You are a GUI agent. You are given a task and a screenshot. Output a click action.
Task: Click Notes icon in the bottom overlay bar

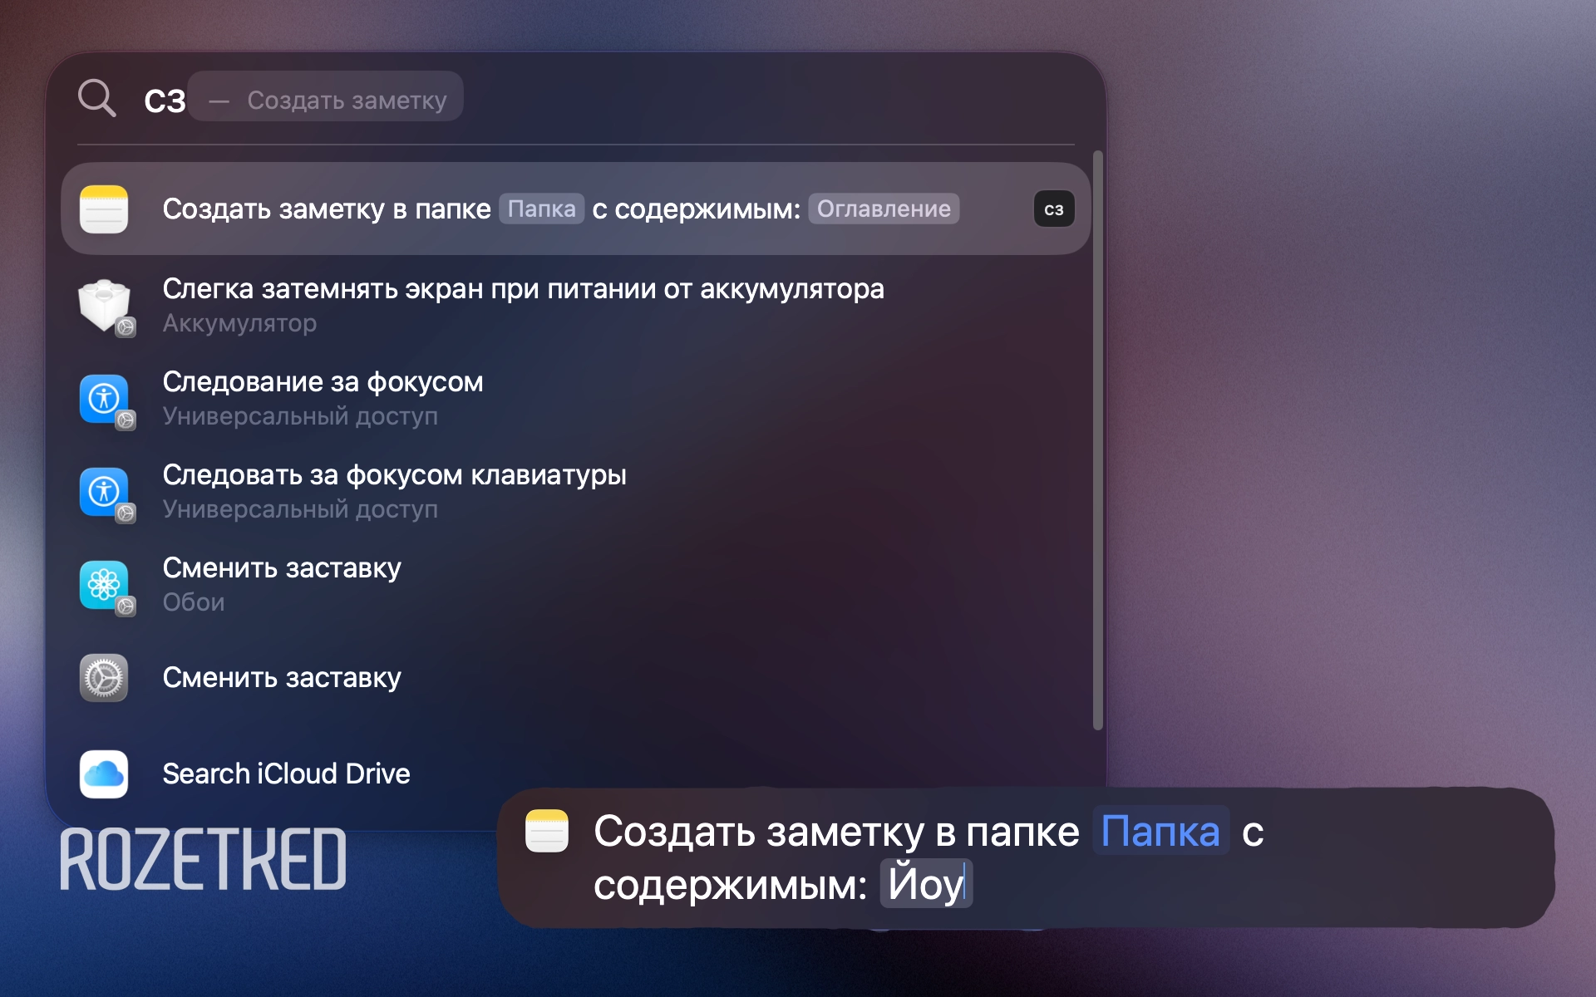[547, 831]
